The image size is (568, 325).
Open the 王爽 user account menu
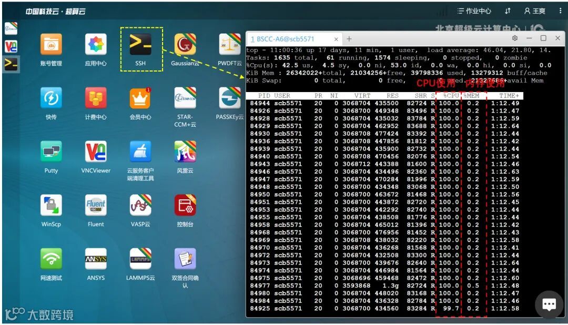click(x=535, y=11)
